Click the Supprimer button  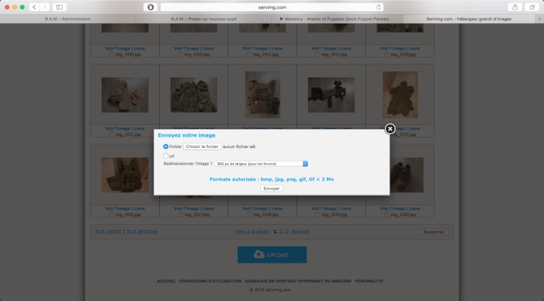(434, 232)
